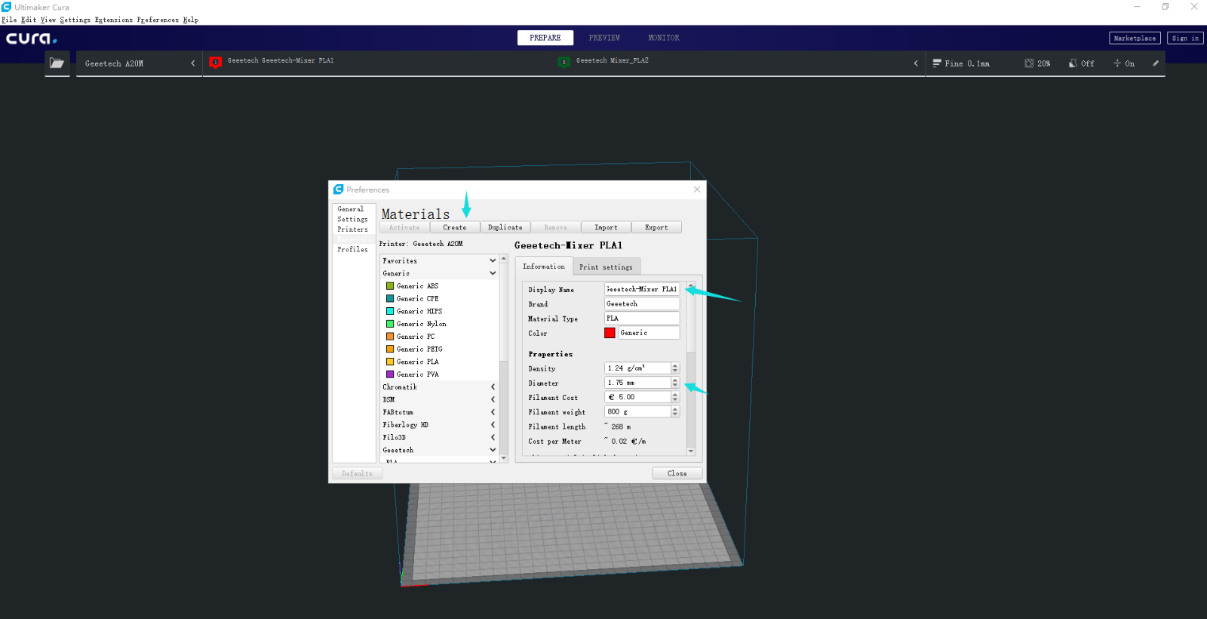Open the Settings menu
Screen dimensions: 1207x619
75,20
